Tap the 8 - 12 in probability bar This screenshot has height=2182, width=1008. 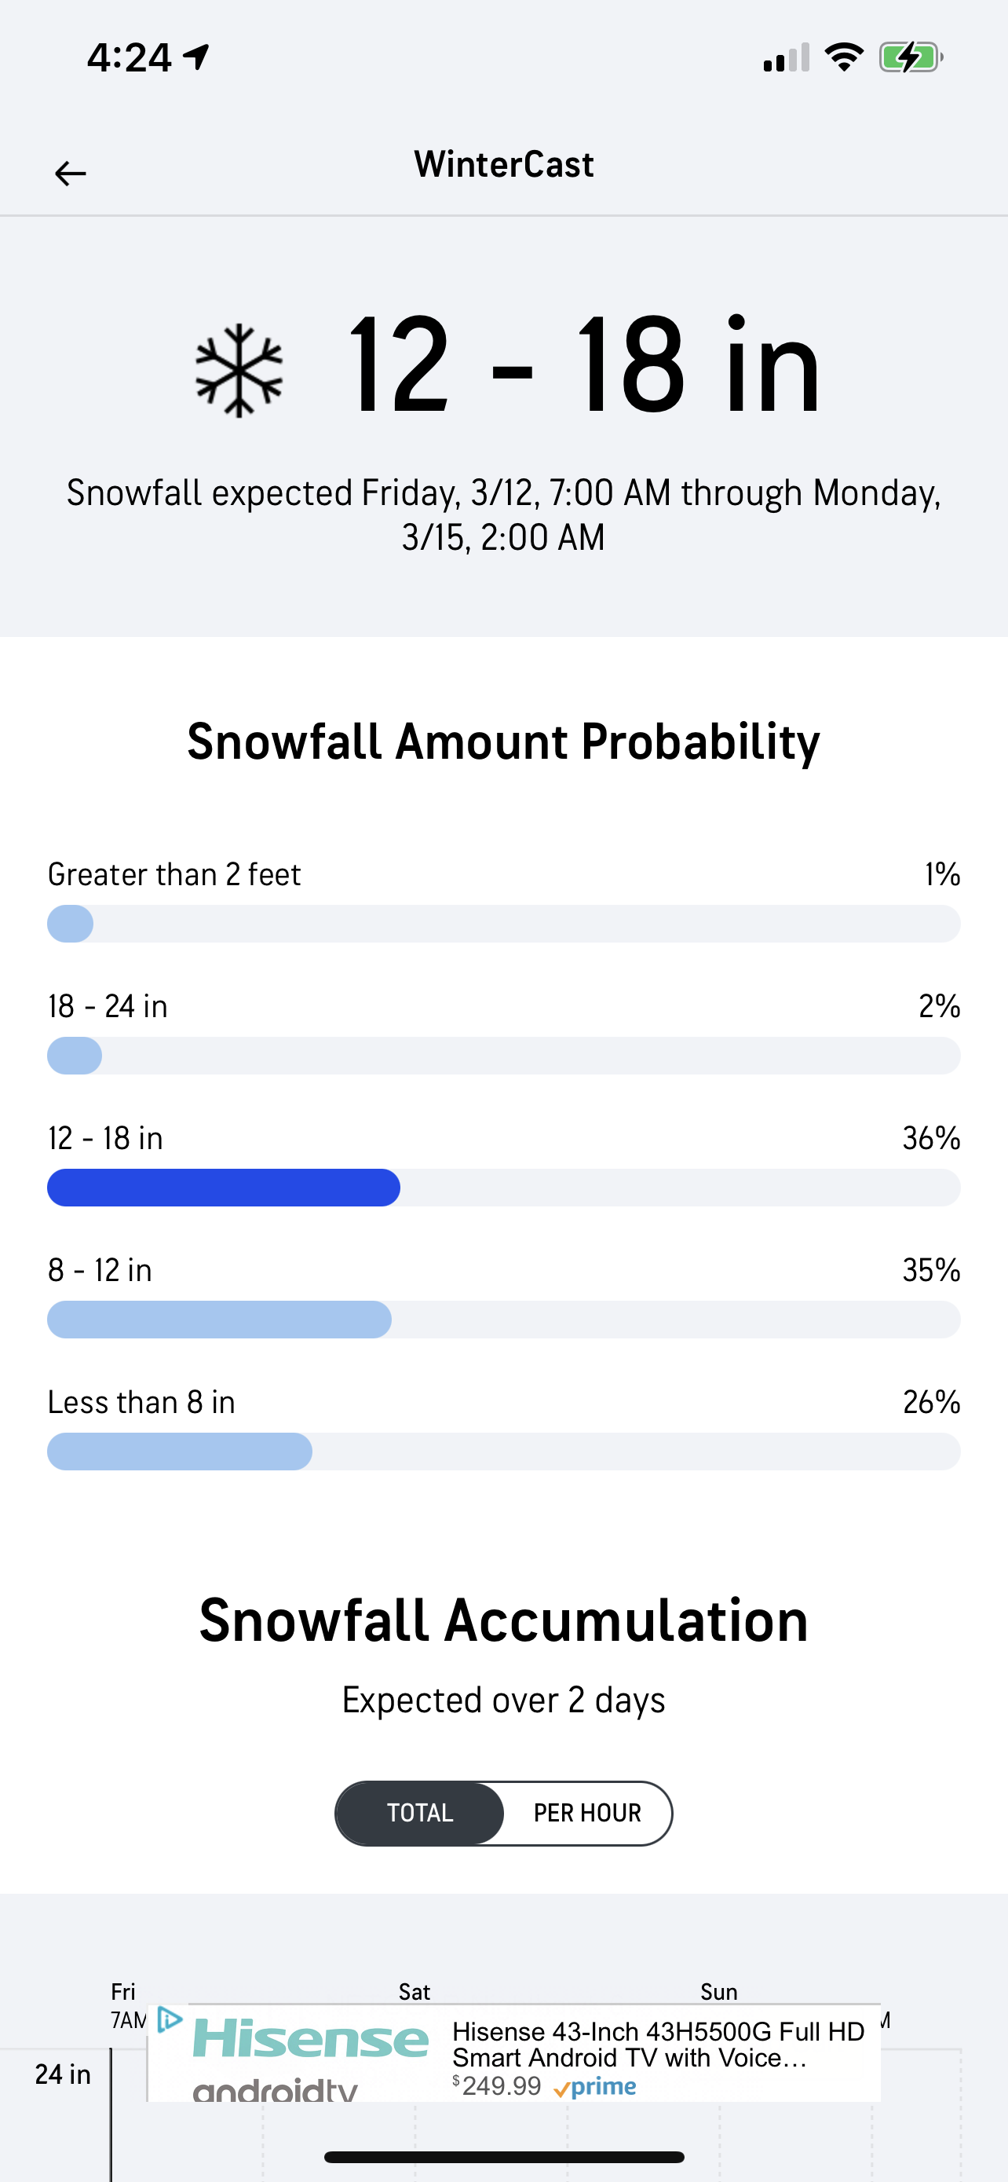(502, 1320)
